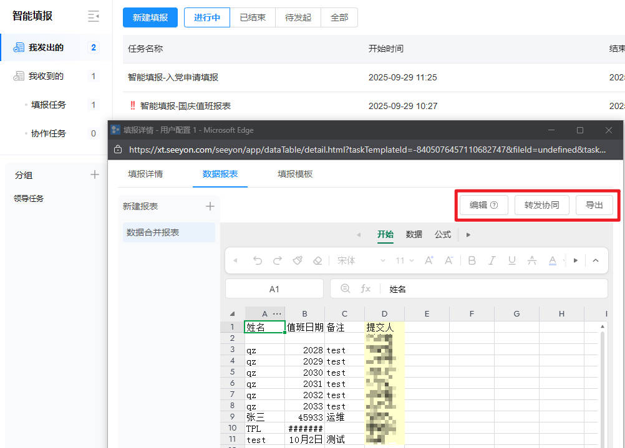Click the redo icon in the spreadsheet toolbar
625x448 pixels.
point(278,260)
